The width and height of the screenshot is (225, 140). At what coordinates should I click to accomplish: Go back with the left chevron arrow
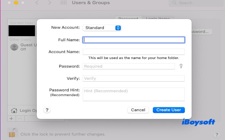pyautogui.click(x=37, y=3)
